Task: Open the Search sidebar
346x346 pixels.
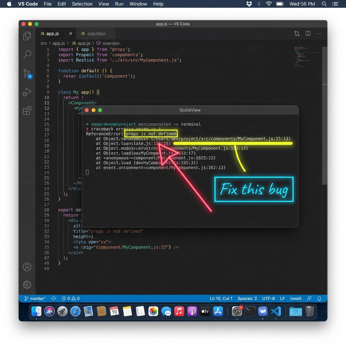Action: [27, 54]
